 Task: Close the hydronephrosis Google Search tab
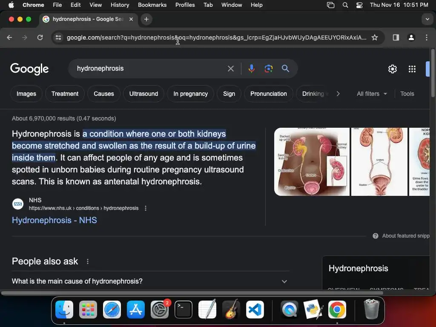pyautogui.click(x=131, y=19)
